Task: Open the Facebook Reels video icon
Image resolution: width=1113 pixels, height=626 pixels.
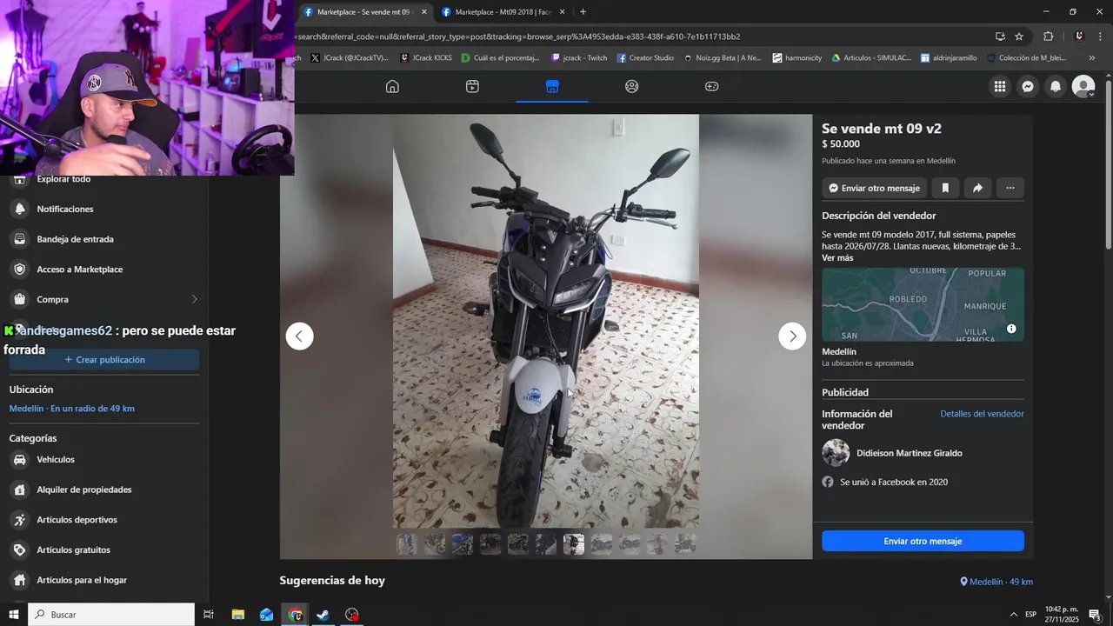Action: point(472,86)
